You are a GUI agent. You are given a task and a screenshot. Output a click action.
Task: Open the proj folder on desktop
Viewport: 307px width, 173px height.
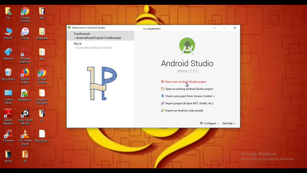42,11
